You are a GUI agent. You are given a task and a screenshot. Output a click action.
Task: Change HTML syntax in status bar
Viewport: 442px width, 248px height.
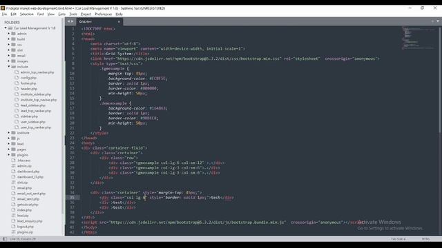(425, 239)
